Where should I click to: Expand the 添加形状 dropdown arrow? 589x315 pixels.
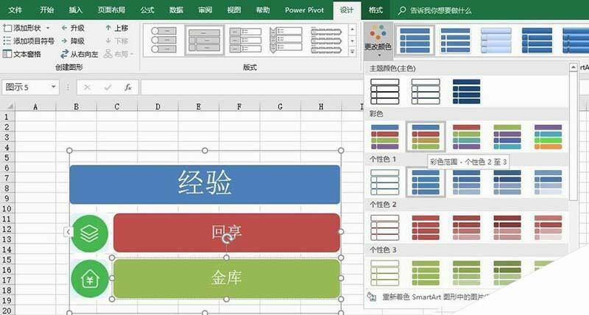48,28
